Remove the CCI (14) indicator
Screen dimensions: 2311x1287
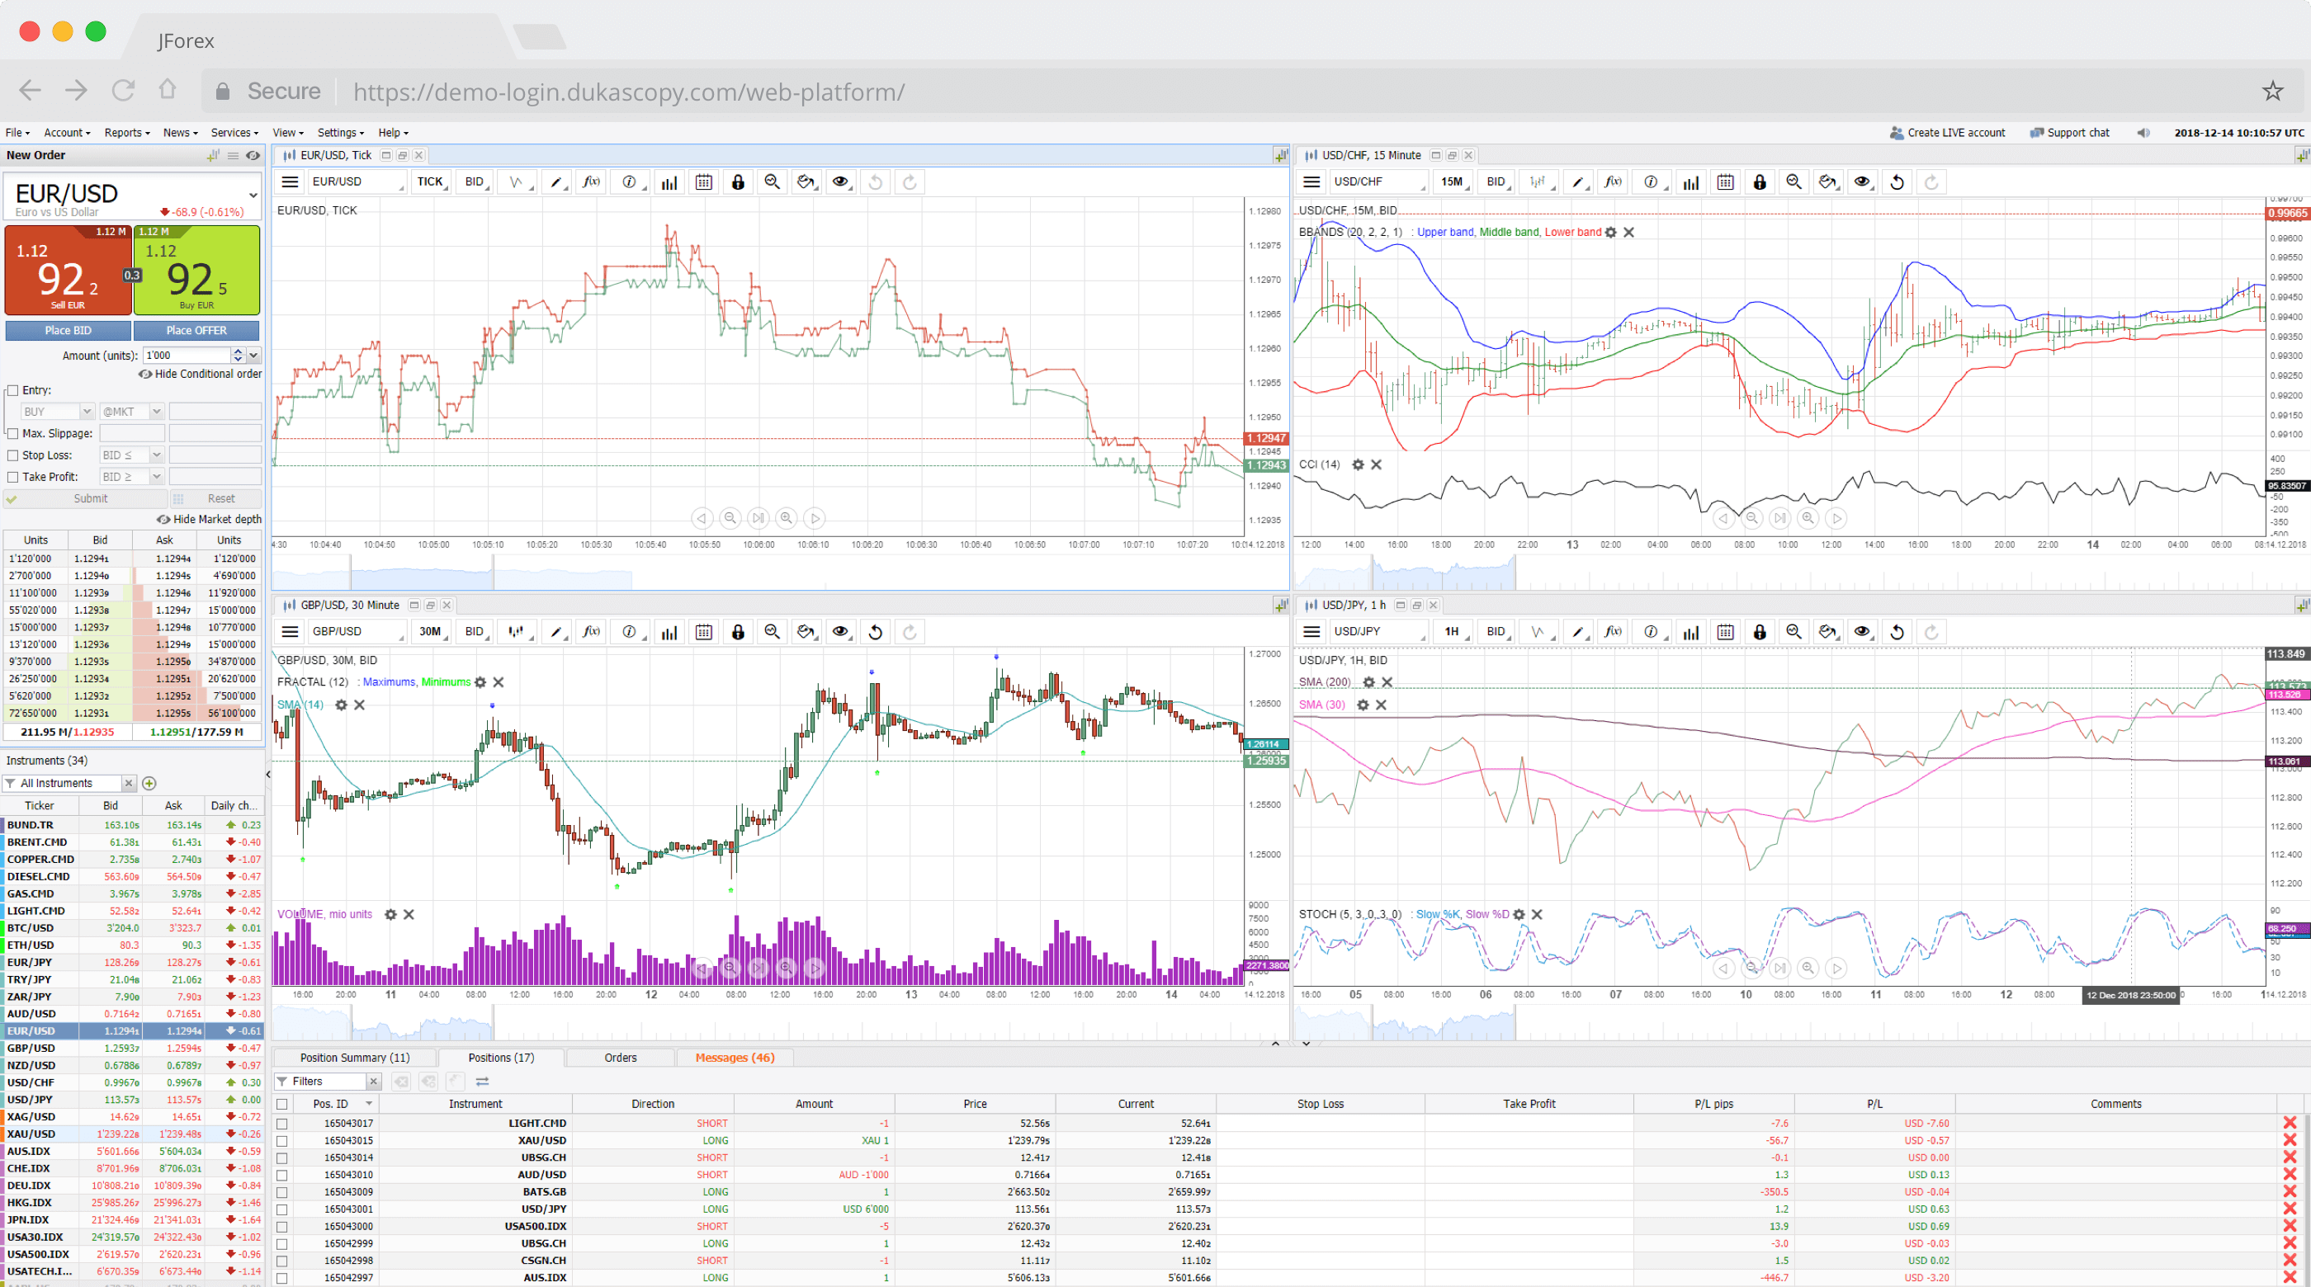[x=1376, y=464]
